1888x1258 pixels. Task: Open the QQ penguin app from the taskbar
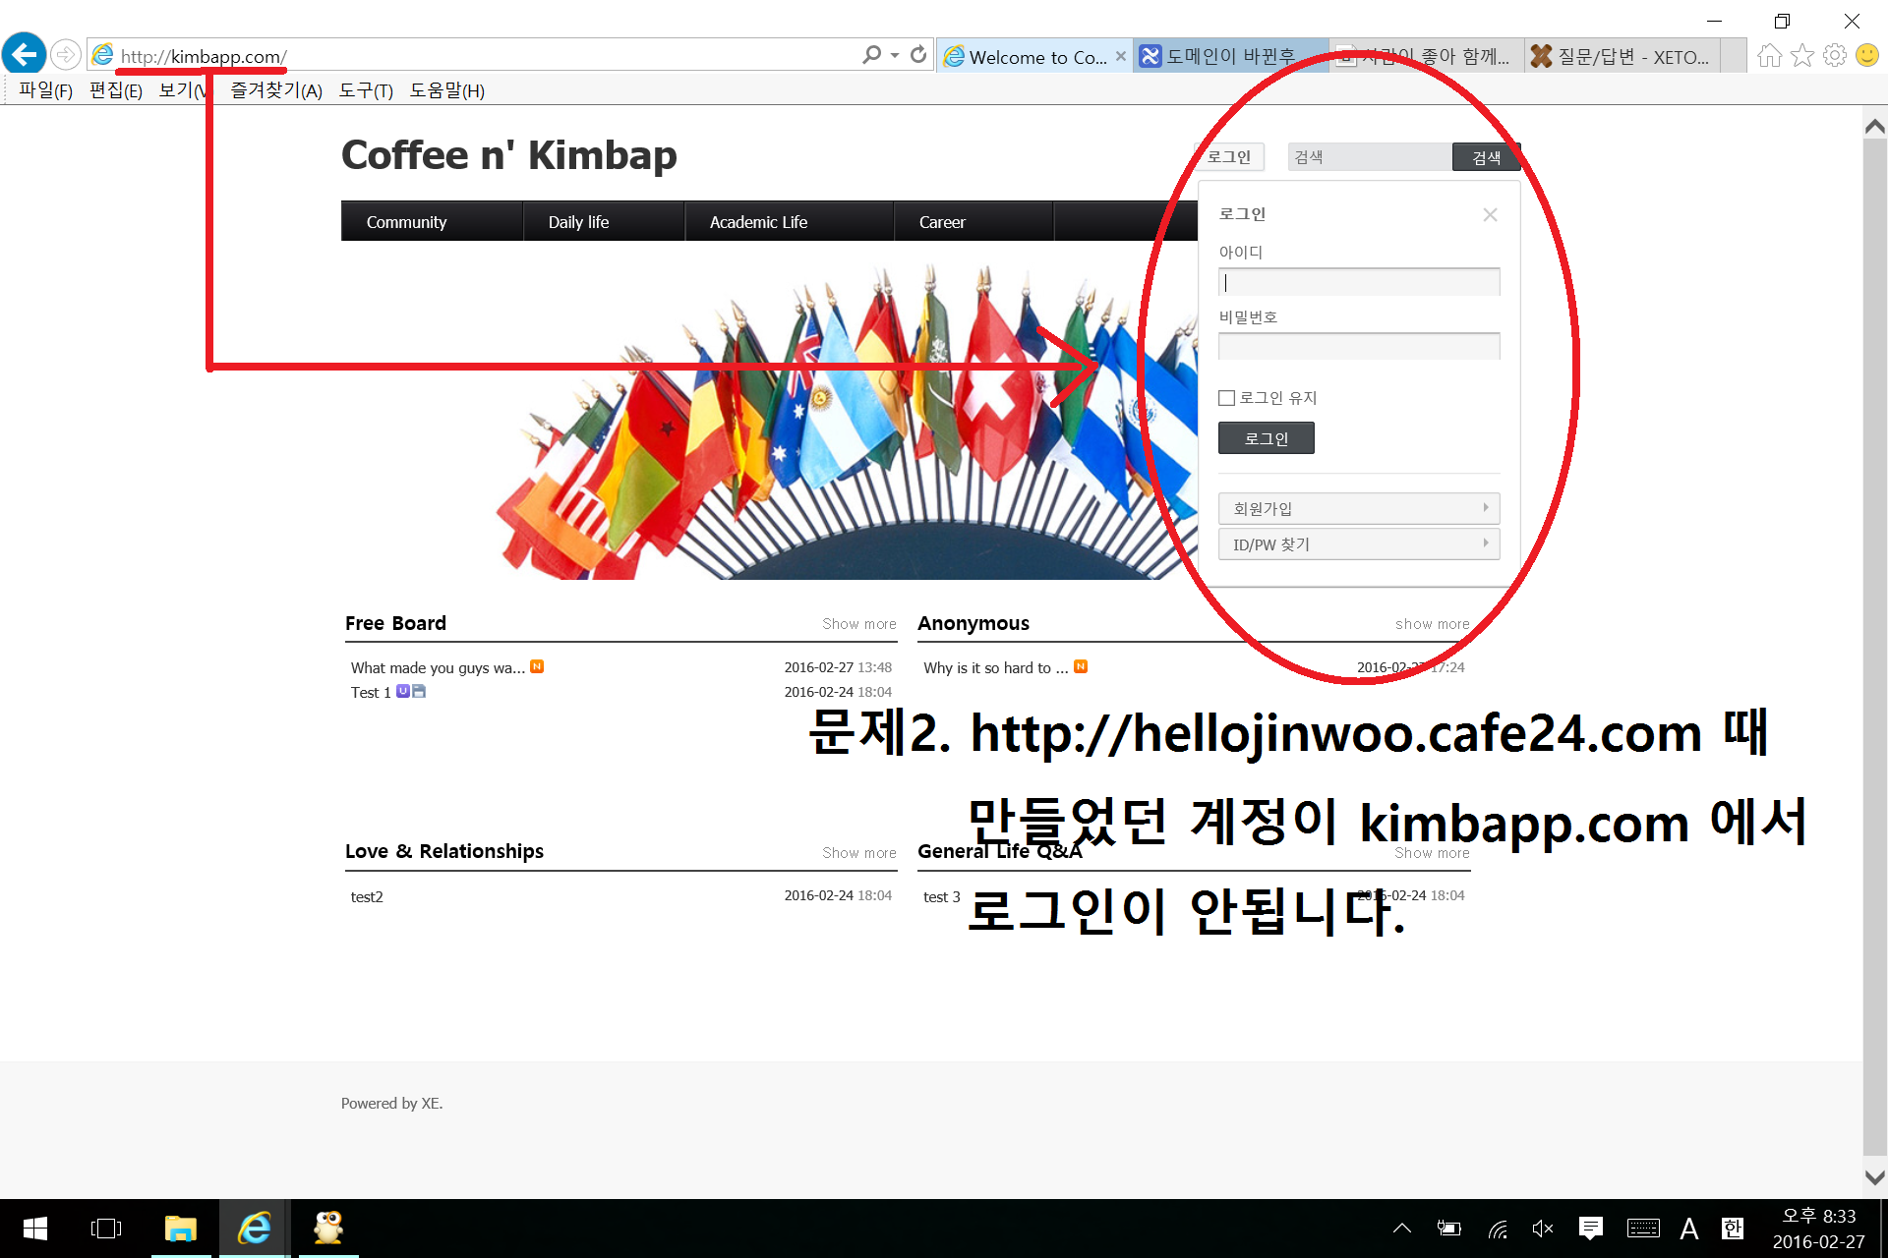(327, 1228)
